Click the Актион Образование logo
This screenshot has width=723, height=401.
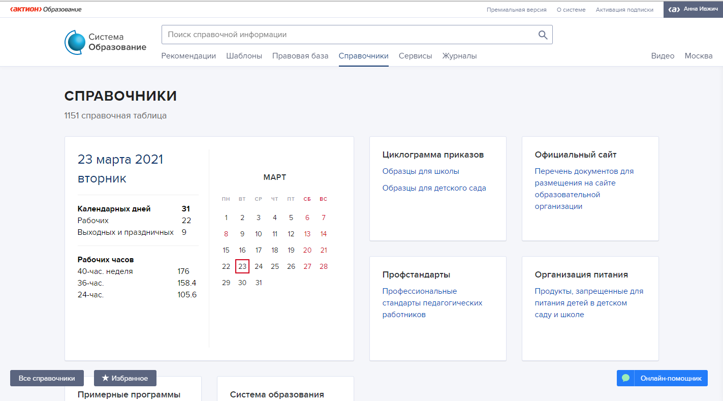pos(45,10)
